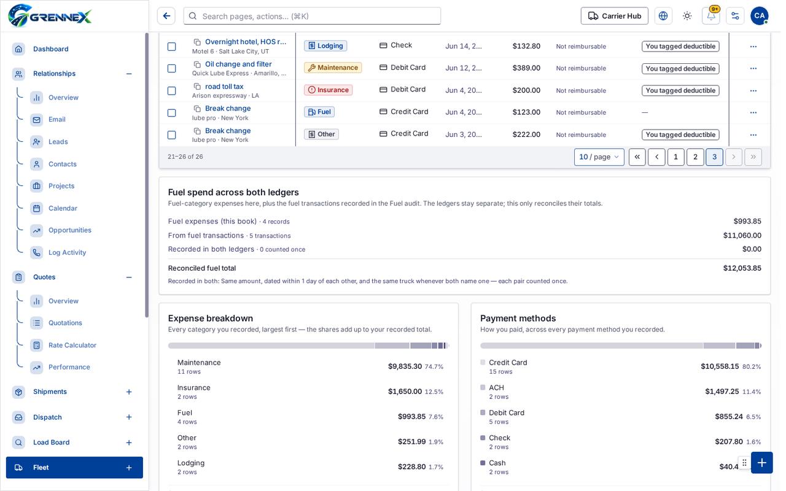Open the language globe icon
The width and height of the screenshot is (786, 491).
[663, 16]
